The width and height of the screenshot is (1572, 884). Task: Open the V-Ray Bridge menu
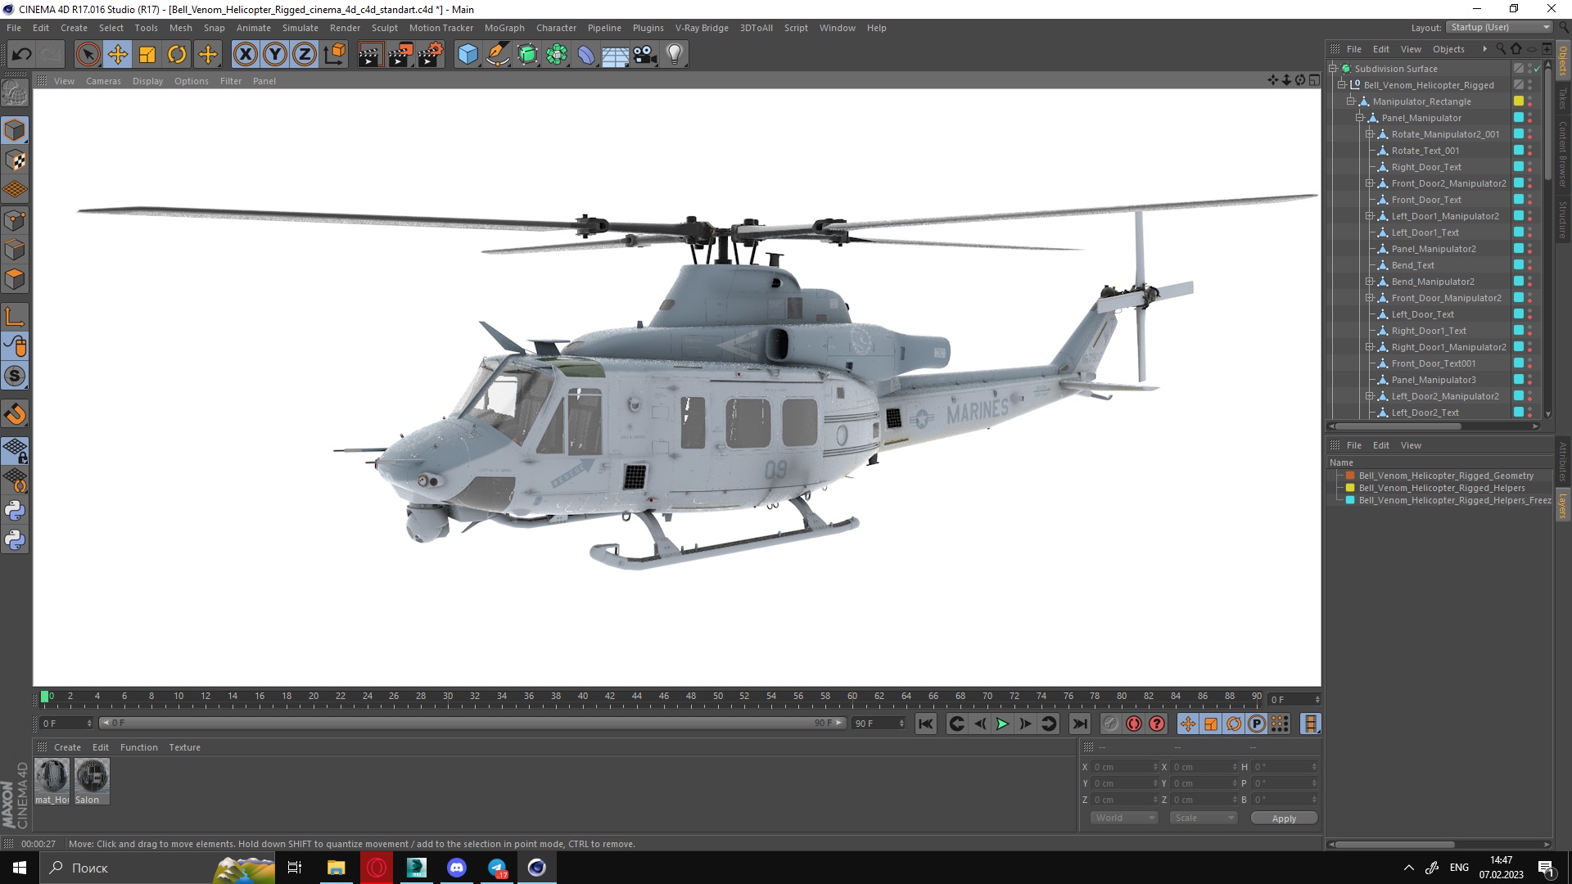coord(702,28)
